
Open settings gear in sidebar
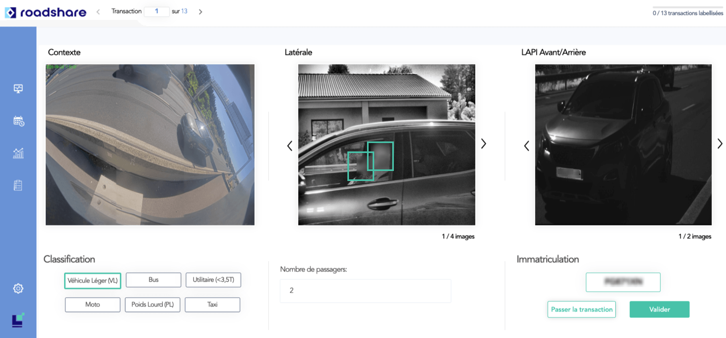[x=18, y=288]
